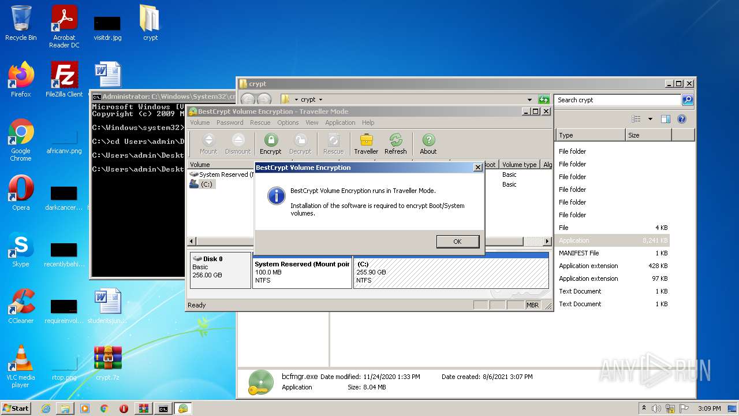739x416 pixels.
Task: Select the highlighted Application 8,241 KB row
Action: (x=613, y=240)
